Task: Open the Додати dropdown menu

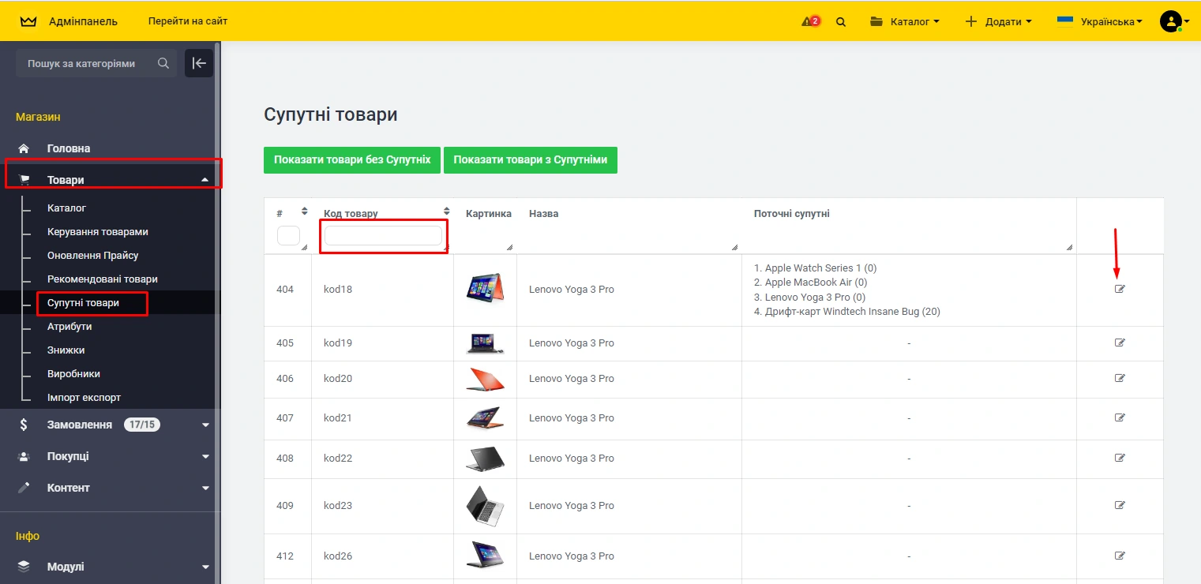Action: (999, 21)
